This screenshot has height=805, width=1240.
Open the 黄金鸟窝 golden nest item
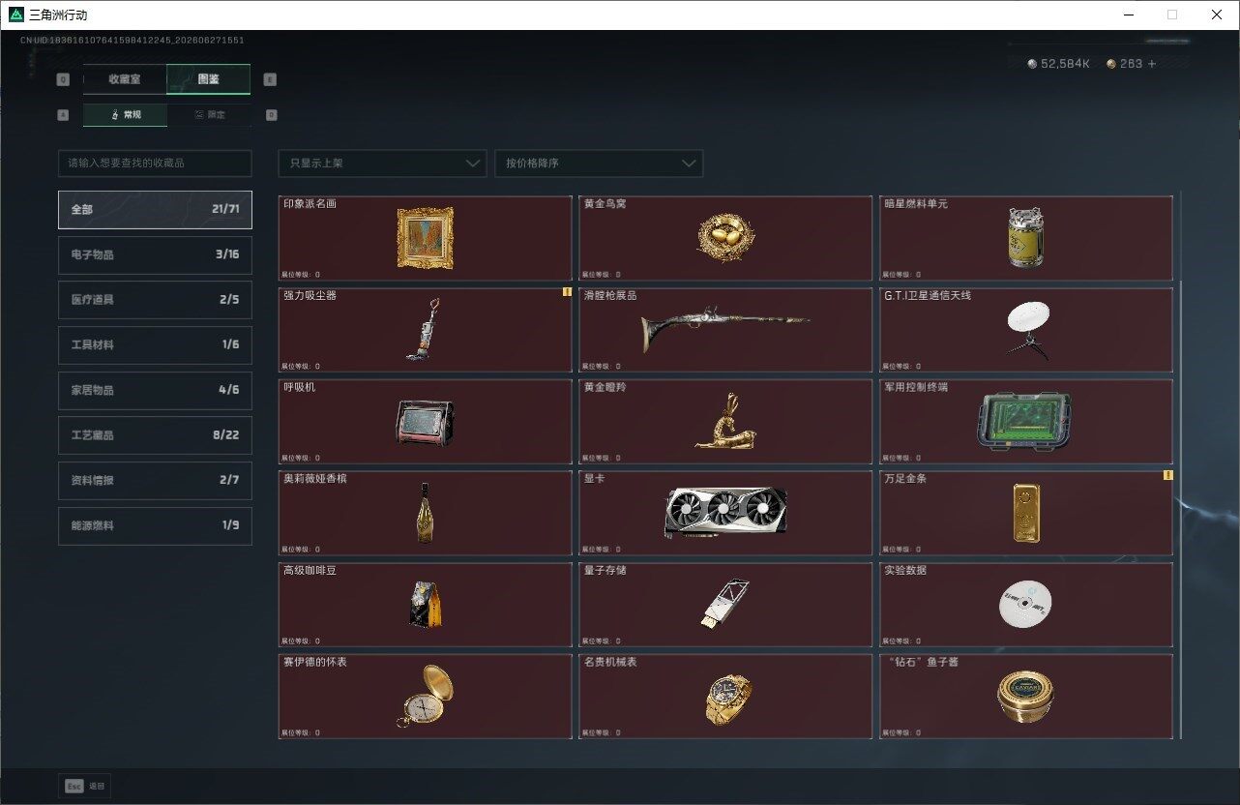[x=725, y=238]
